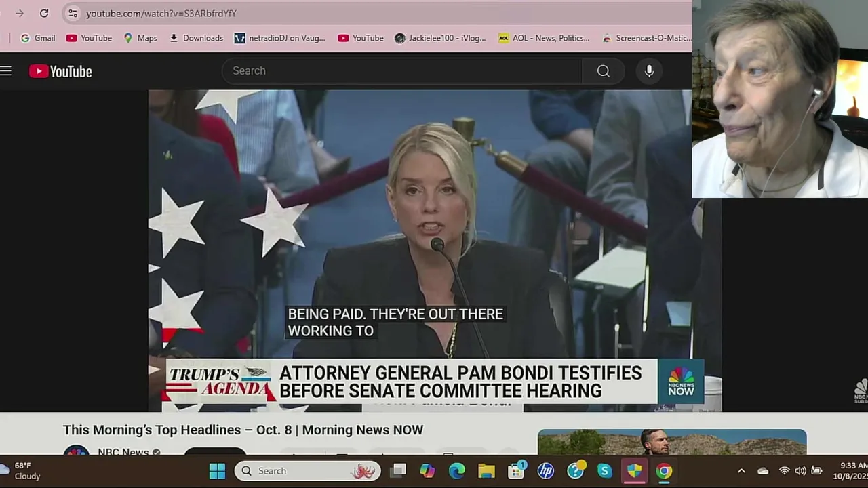Open netradioDJ on Vaug... bookmark

tap(279, 38)
